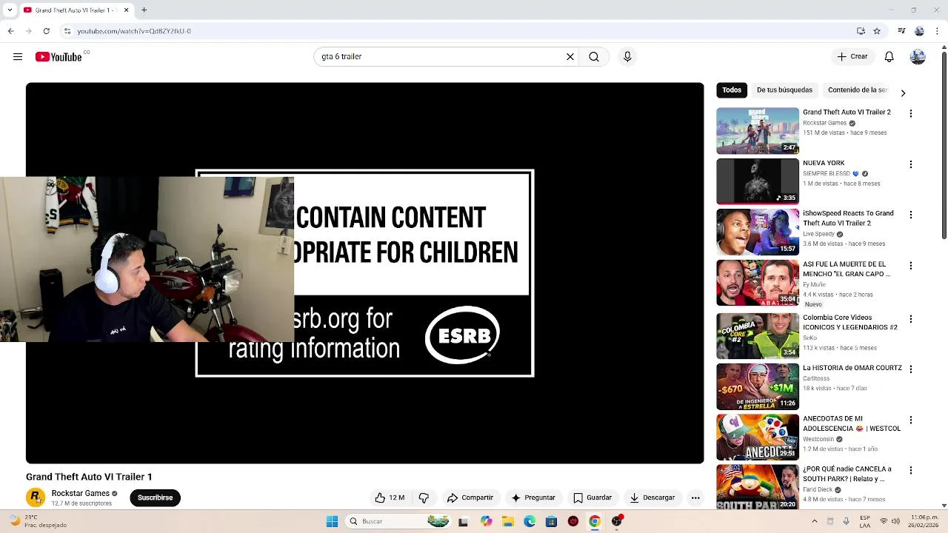Open more actions under the video
Image resolution: width=948 pixels, height=533 pixels.
[x=695, y=497]
